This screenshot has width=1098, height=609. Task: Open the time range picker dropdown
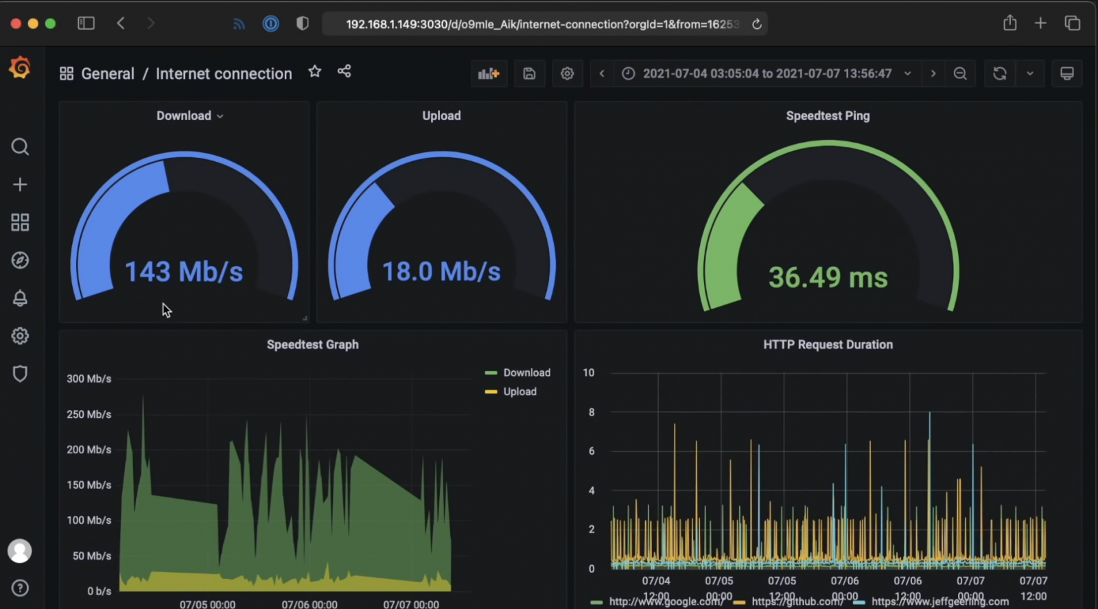point(767,73)
